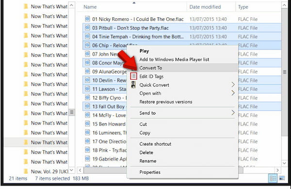Viewport: 291px width, 189px height.
Task: Click horizontal scrollbar left arrow
Action: pyautogui.click(x=80, y=170)
